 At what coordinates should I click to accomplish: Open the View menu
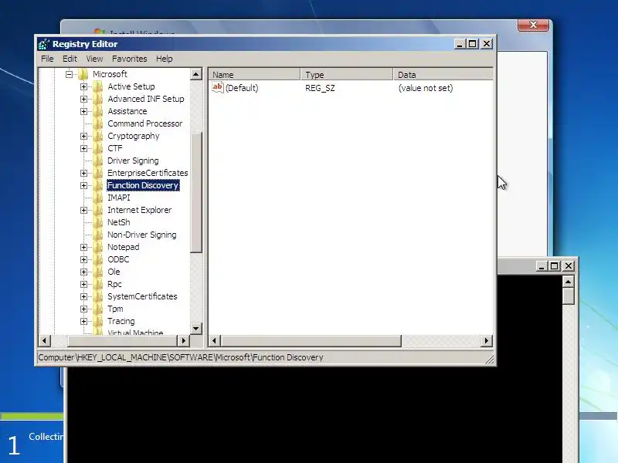coord(94,59)
